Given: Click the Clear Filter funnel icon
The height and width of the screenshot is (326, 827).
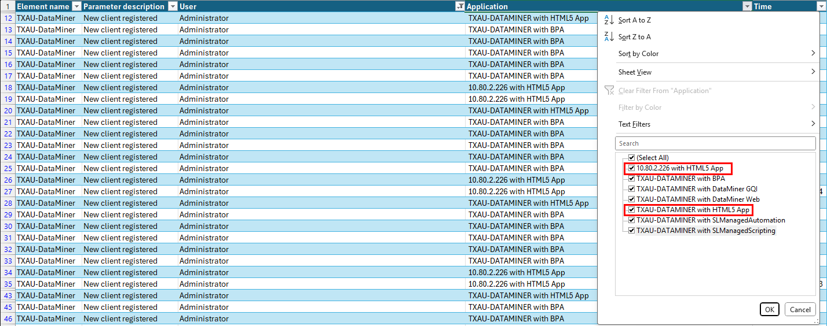Looking at the screenshot, I should pos(609,90).
